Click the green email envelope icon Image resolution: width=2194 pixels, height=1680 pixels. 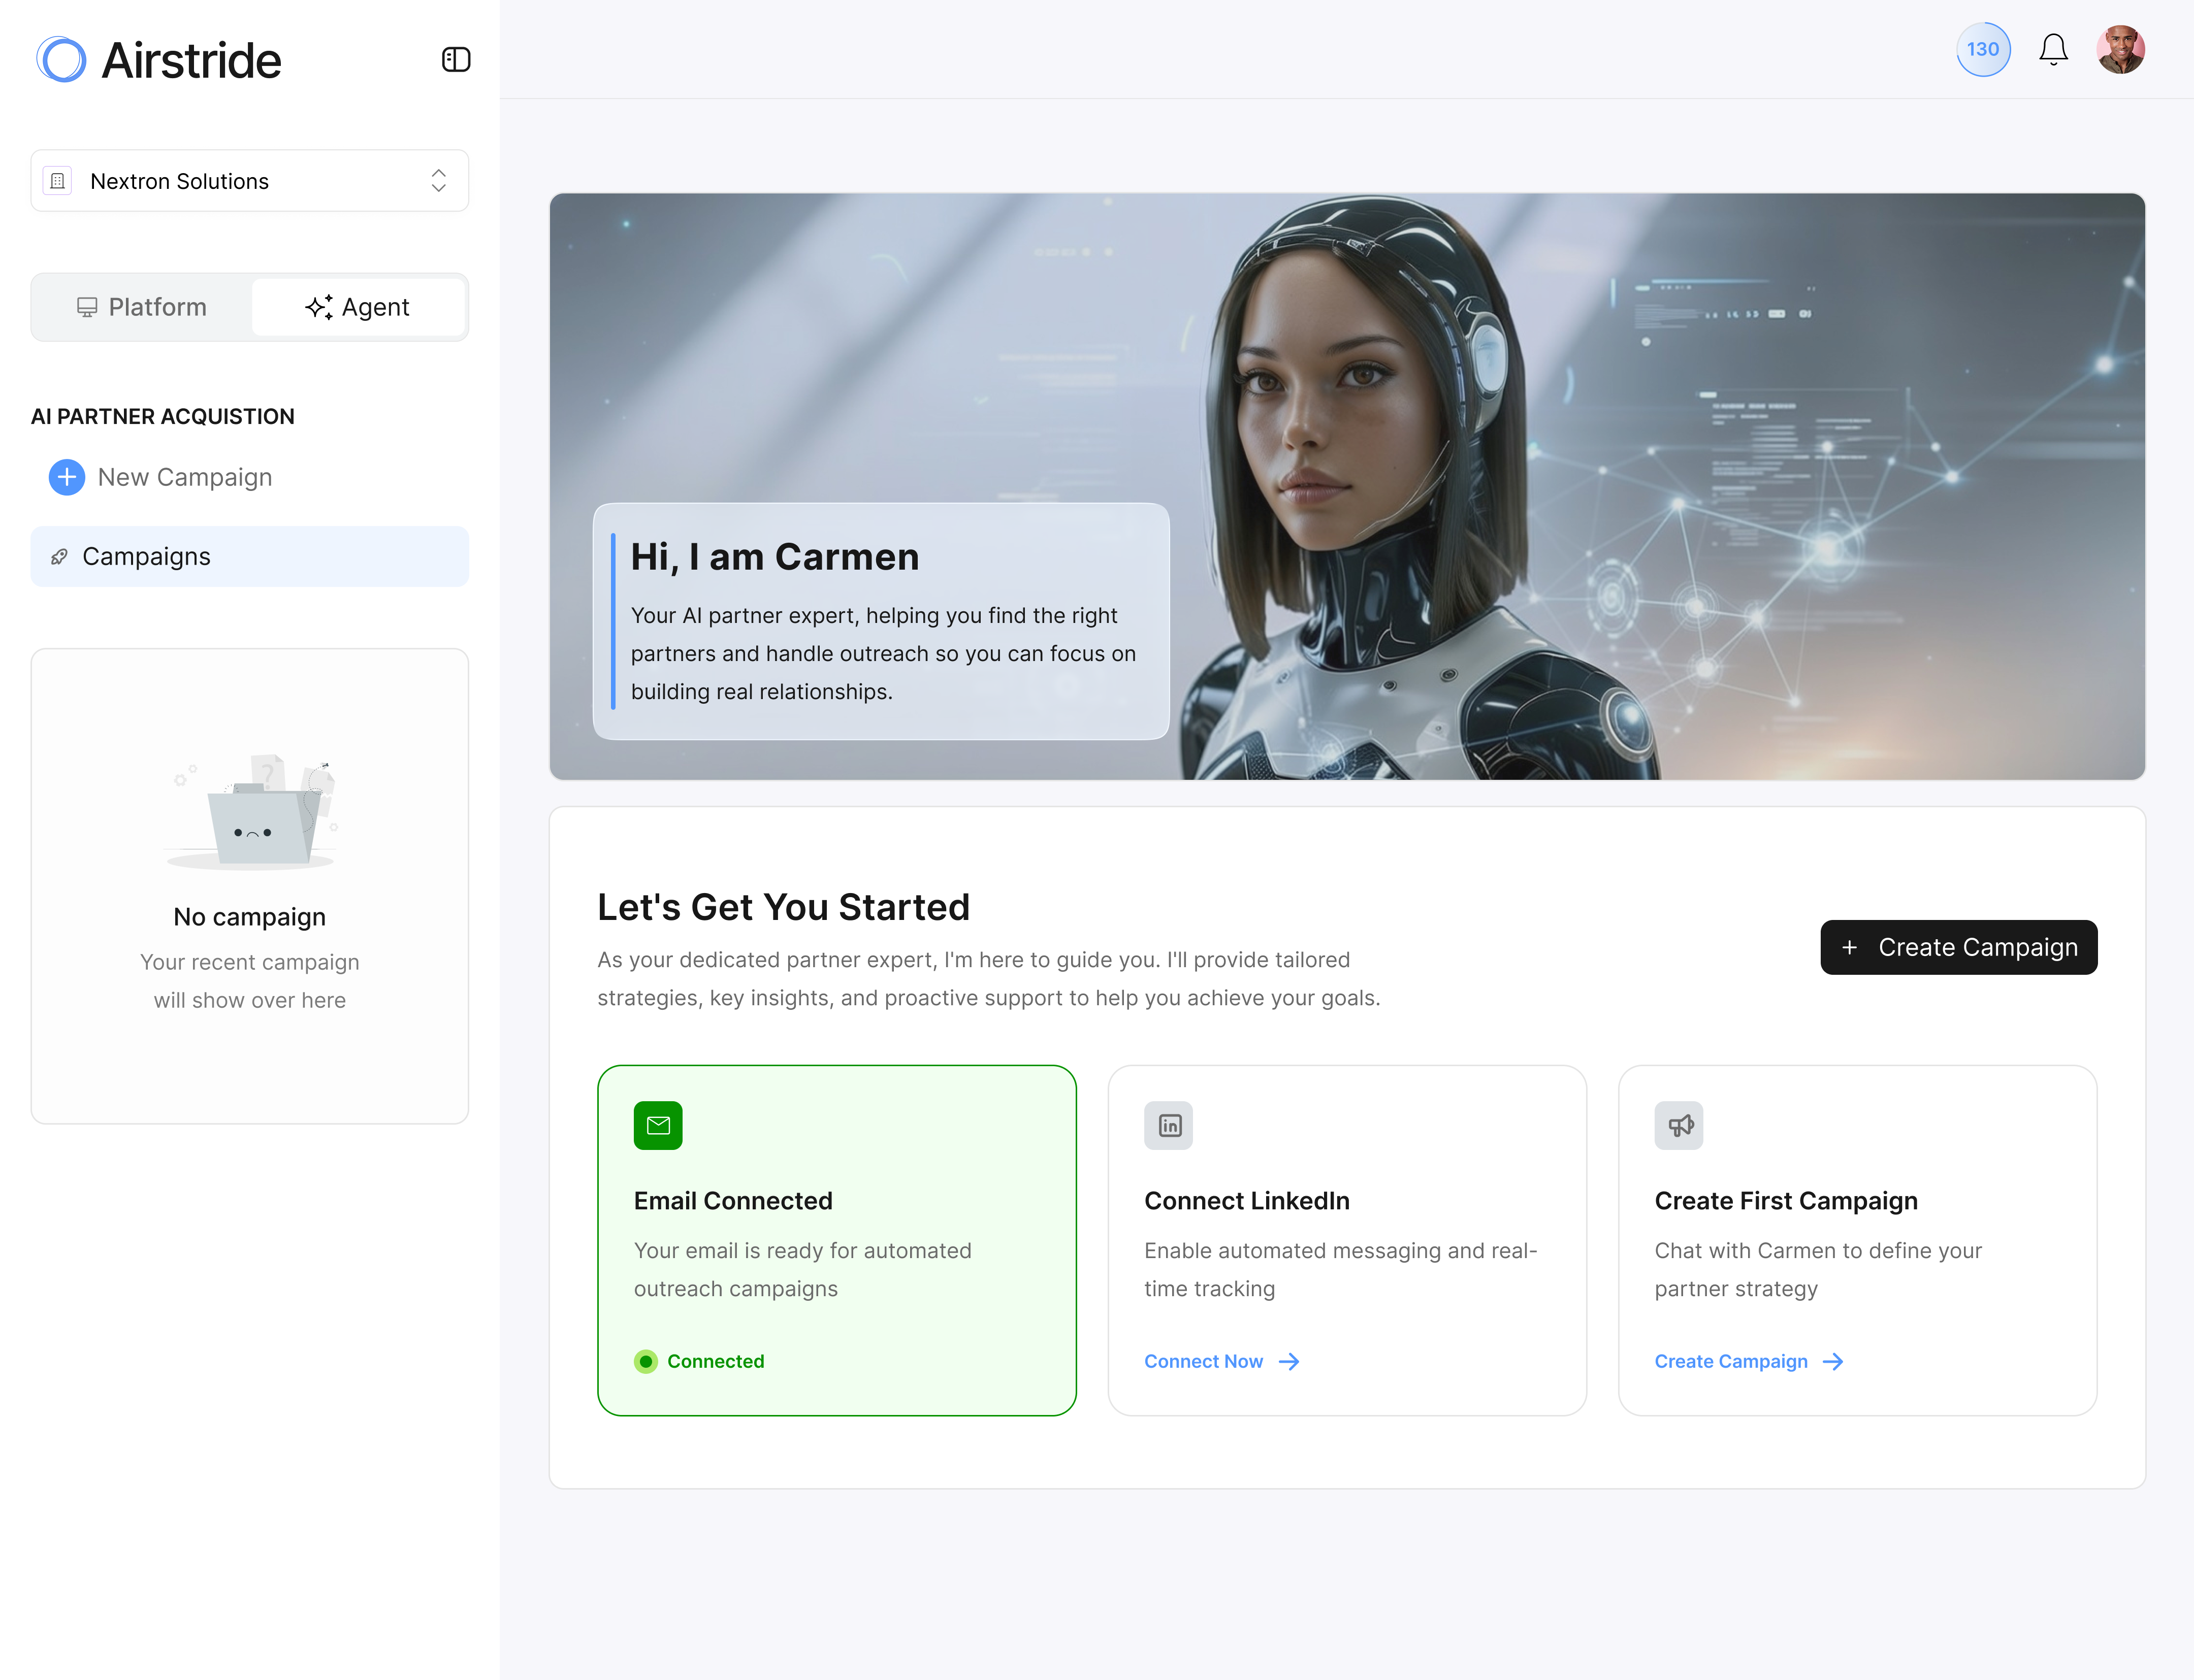click(658, 1125)
